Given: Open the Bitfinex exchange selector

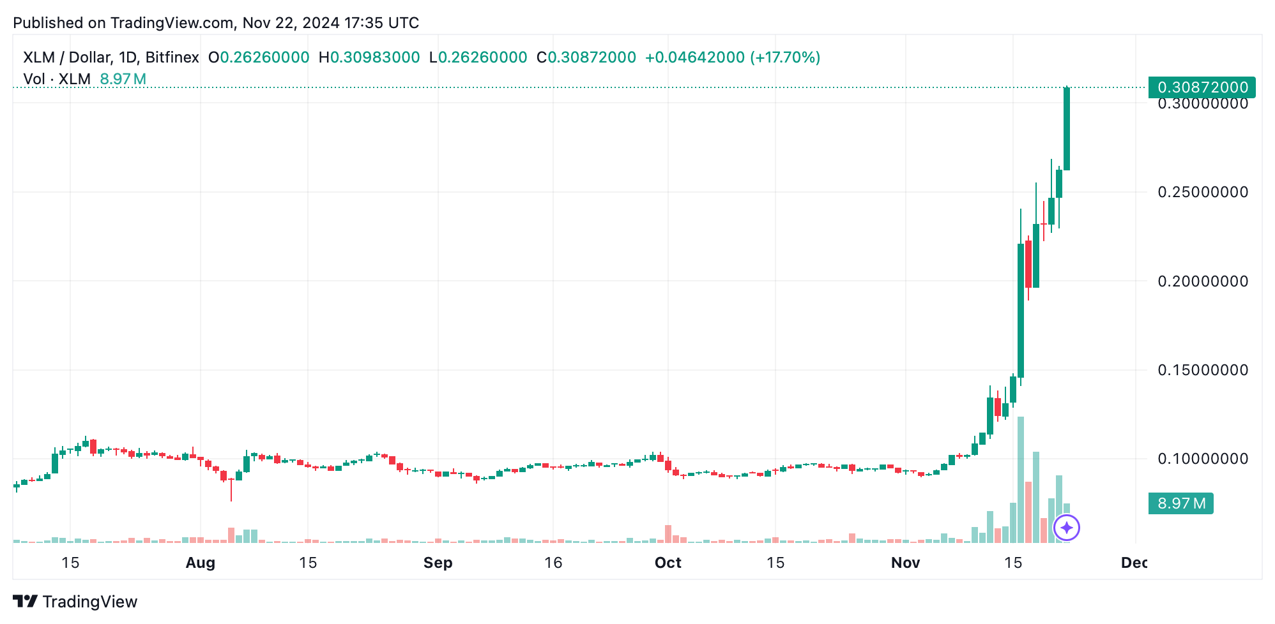Looking at the screenshot, I should click(171, 57).
